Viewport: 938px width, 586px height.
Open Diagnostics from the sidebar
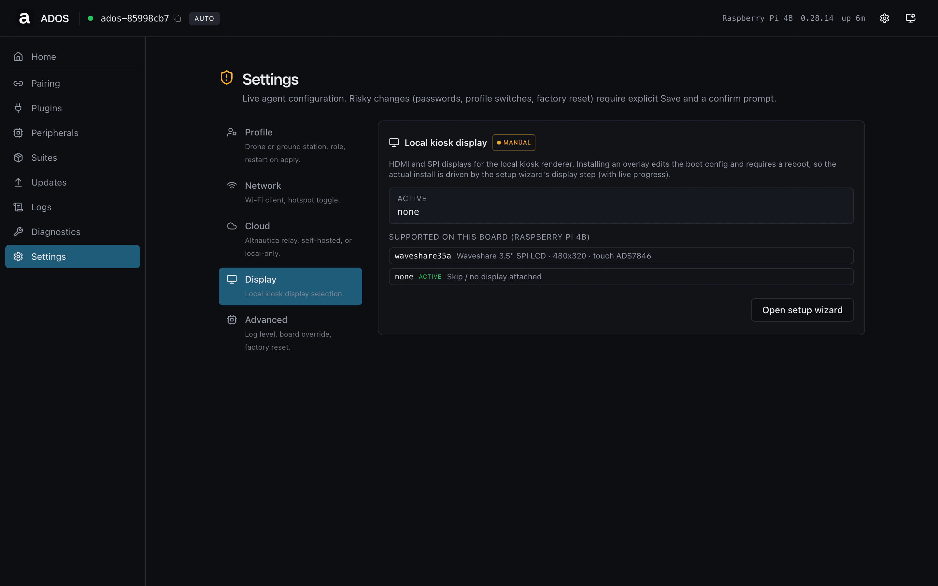coord(73,232)
